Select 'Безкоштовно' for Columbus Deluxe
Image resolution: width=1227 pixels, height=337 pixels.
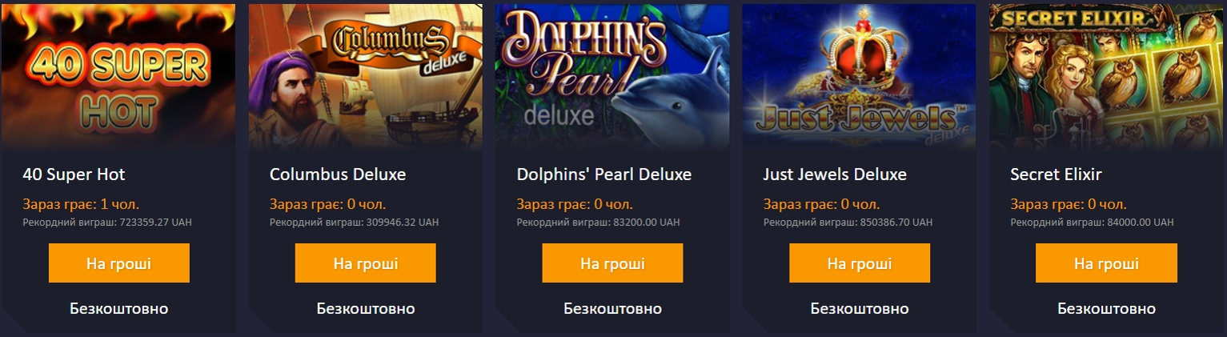[366, 308]
